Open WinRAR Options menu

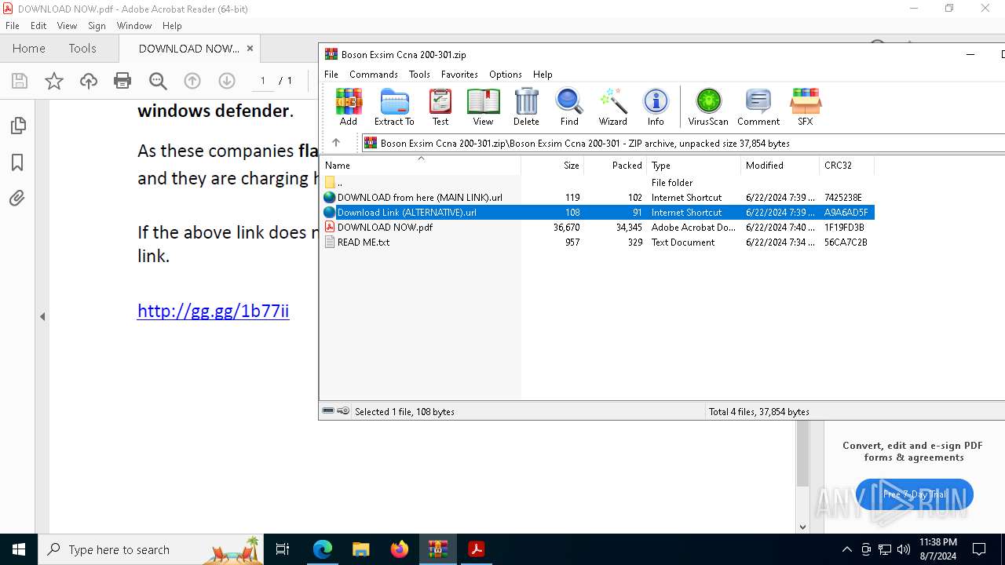coord(506,74)
